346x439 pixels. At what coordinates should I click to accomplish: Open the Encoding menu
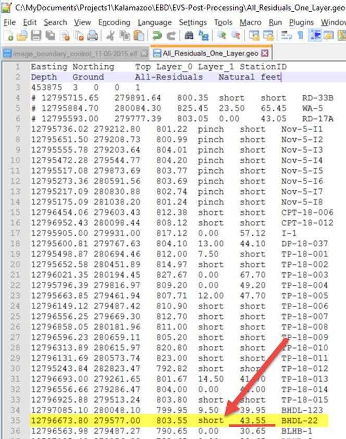[x=114, y=22]
